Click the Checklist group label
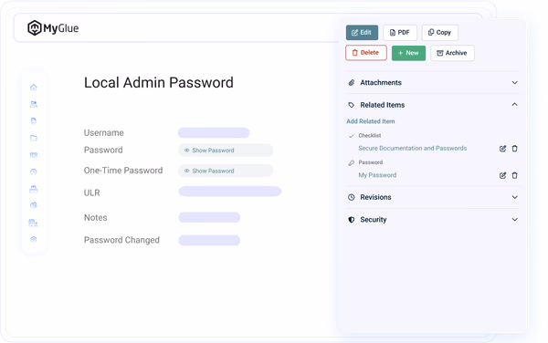548x343 pixels. coord(370,135)
